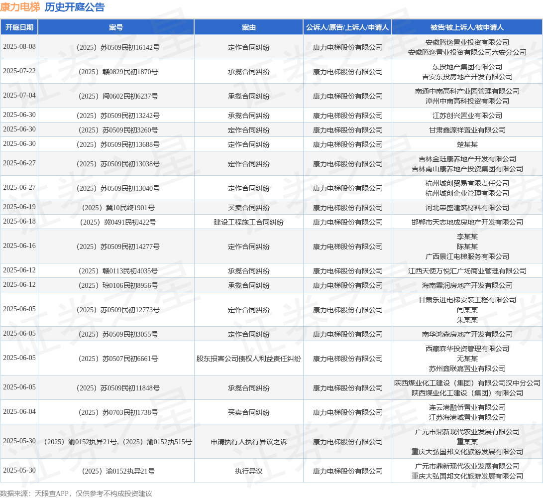Click date cell 2025-08-08

coord(19,47)
